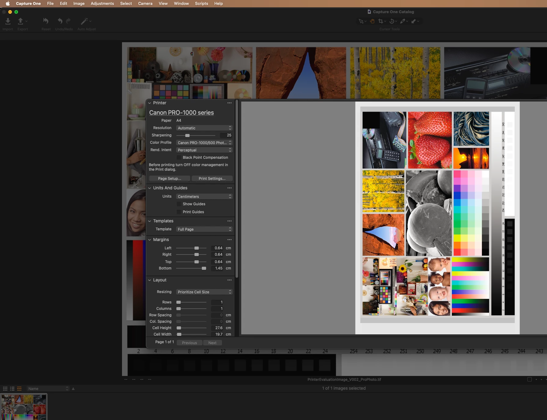
Task: Select the color picker eyedropper tool
Action: (403, 21)
